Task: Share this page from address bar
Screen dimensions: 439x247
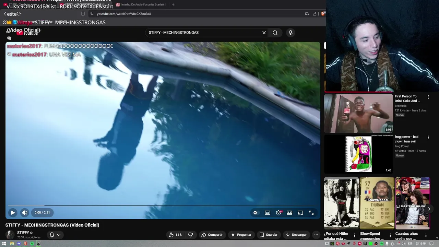Action: tap(315, 14)
